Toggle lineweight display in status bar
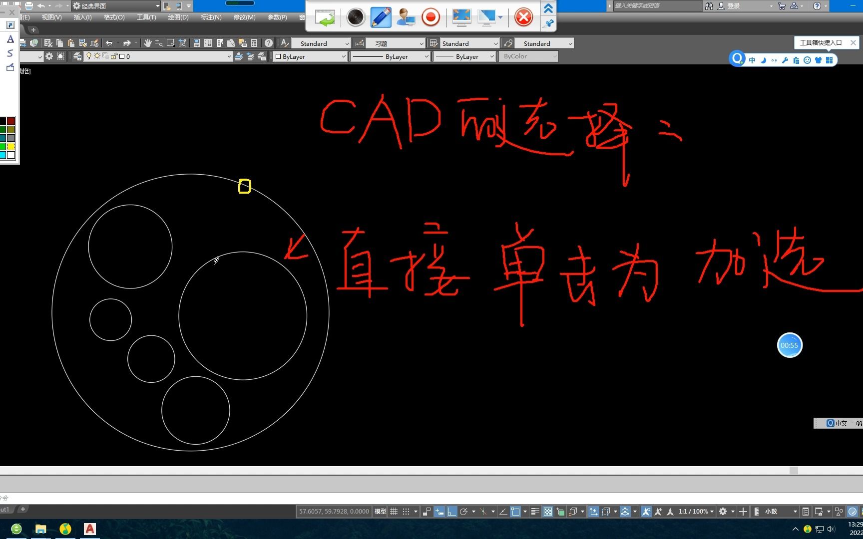Image resolution: width=863 pixels, height=539 pixels. [x=535, y=512]
